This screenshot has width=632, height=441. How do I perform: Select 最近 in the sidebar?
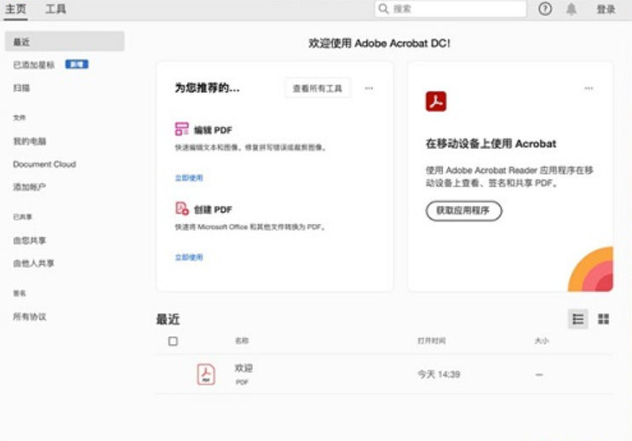point(65,42)
